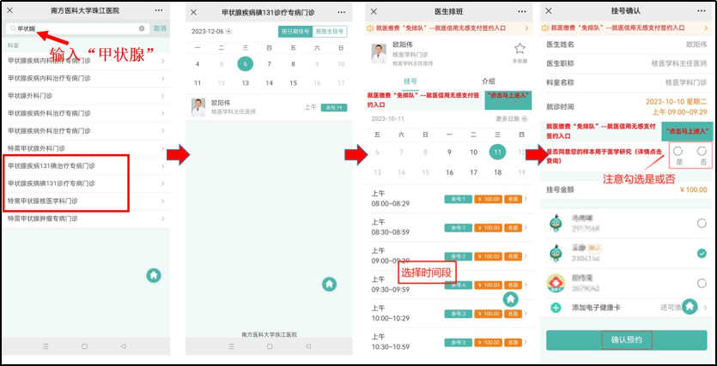This screenshot has width=717, height=366.
Task: Close the 南方医科大学珠江医院 search screen
Action: 9,10
